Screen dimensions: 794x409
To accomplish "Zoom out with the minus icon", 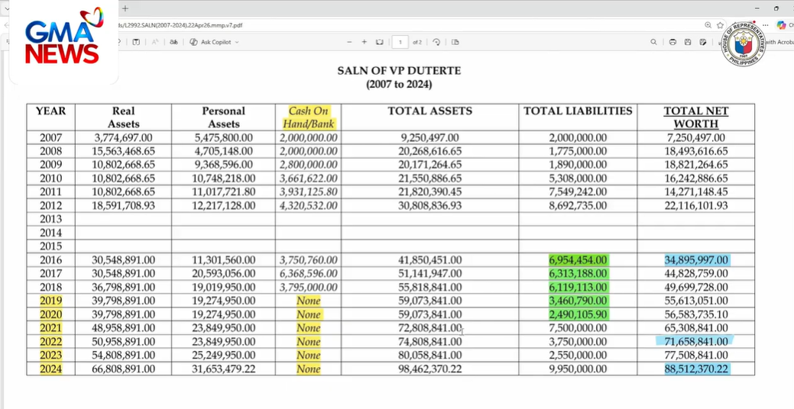I will [x=349, y=42].
